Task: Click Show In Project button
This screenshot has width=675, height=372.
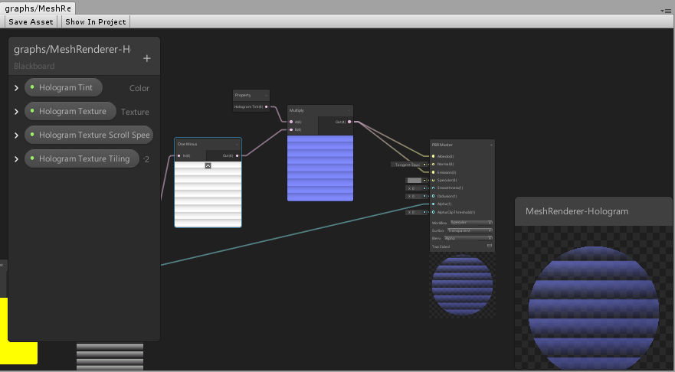Action: click(96, 21)
